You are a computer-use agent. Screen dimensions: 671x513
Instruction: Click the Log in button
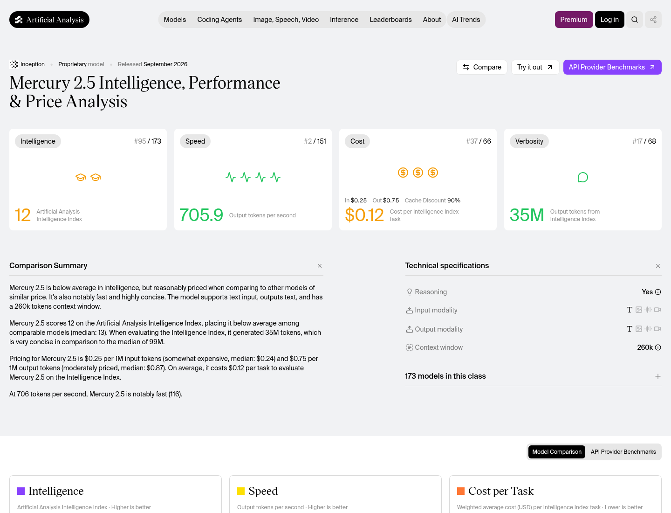click(x=609, y=20)
